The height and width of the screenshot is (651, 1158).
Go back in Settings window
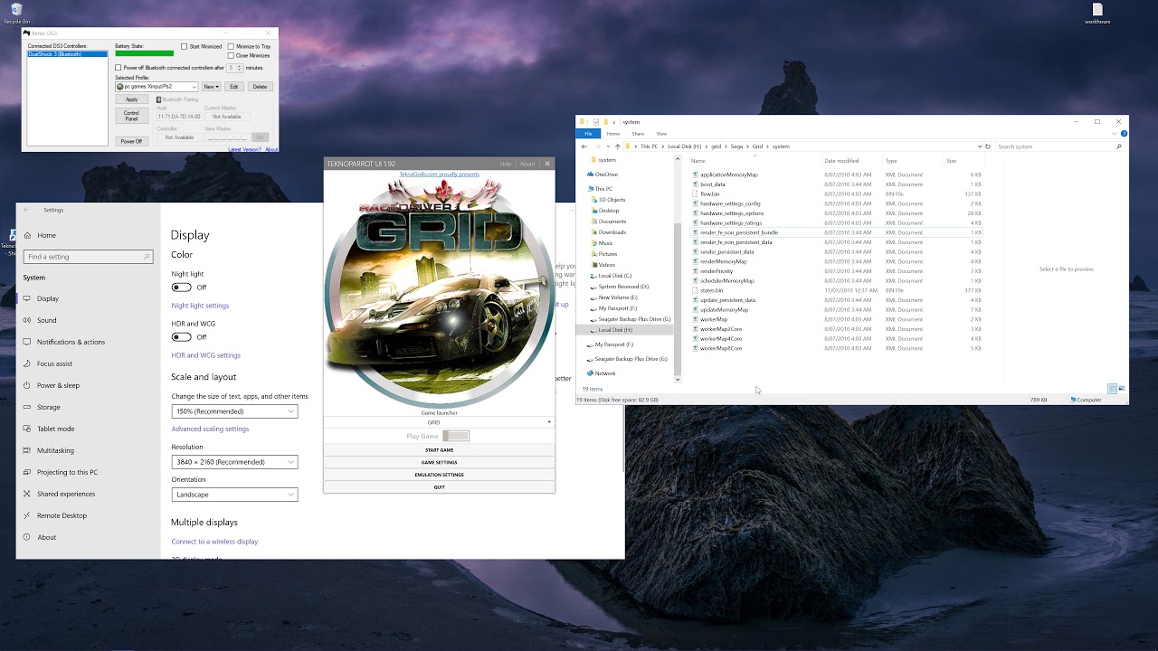point(26,210)
